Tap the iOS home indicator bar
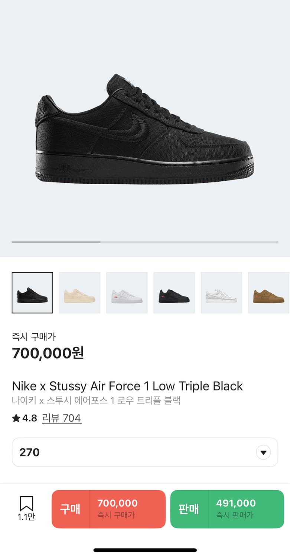Viewport: 290px width, 558px height. (x=145, y=550)
